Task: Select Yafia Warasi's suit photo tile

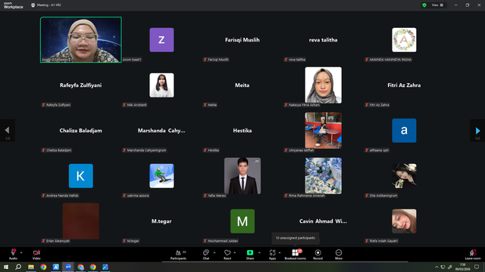Action: [x=242, y=176]
